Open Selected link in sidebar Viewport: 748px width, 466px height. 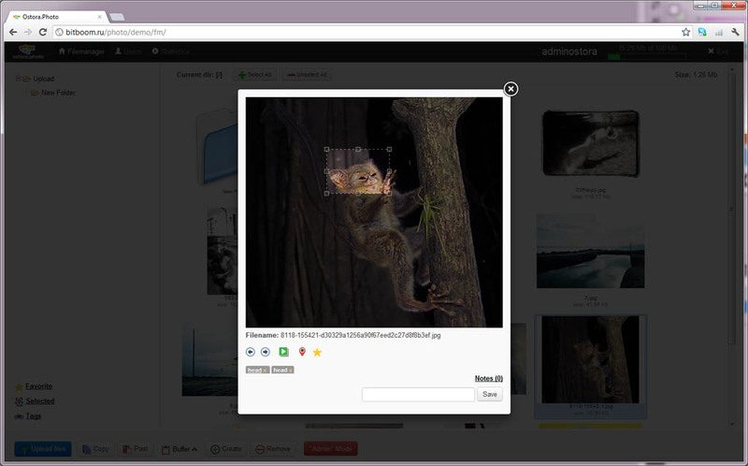(39, 401)
